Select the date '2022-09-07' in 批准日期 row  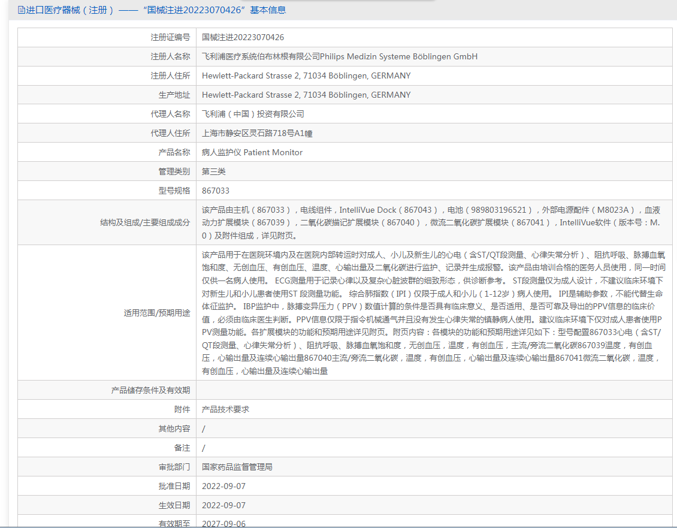pos(223,486)
